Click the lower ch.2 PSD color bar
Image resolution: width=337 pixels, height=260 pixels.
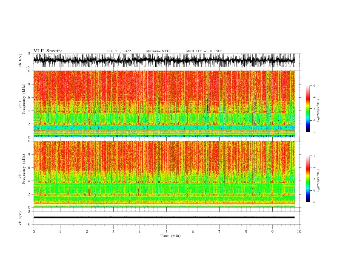(x=308, y=179)
